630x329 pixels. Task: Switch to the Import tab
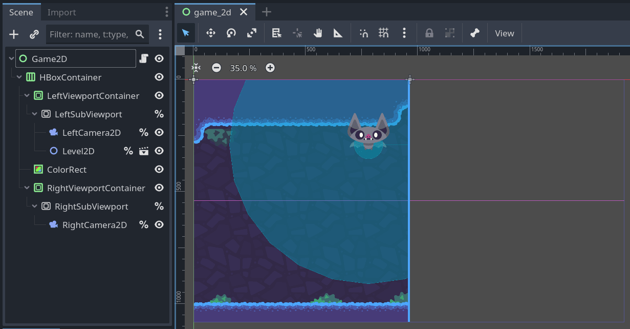(61, 12)
